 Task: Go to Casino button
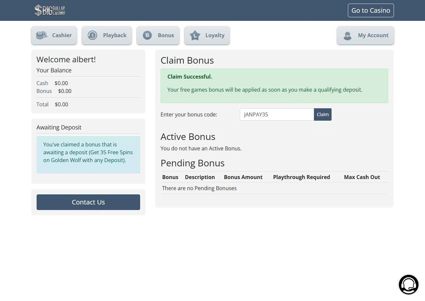tap(371, 10)
